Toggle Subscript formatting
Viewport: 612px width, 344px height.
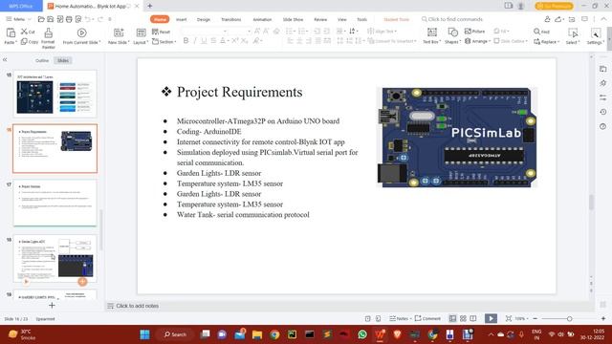coord(245,40)
